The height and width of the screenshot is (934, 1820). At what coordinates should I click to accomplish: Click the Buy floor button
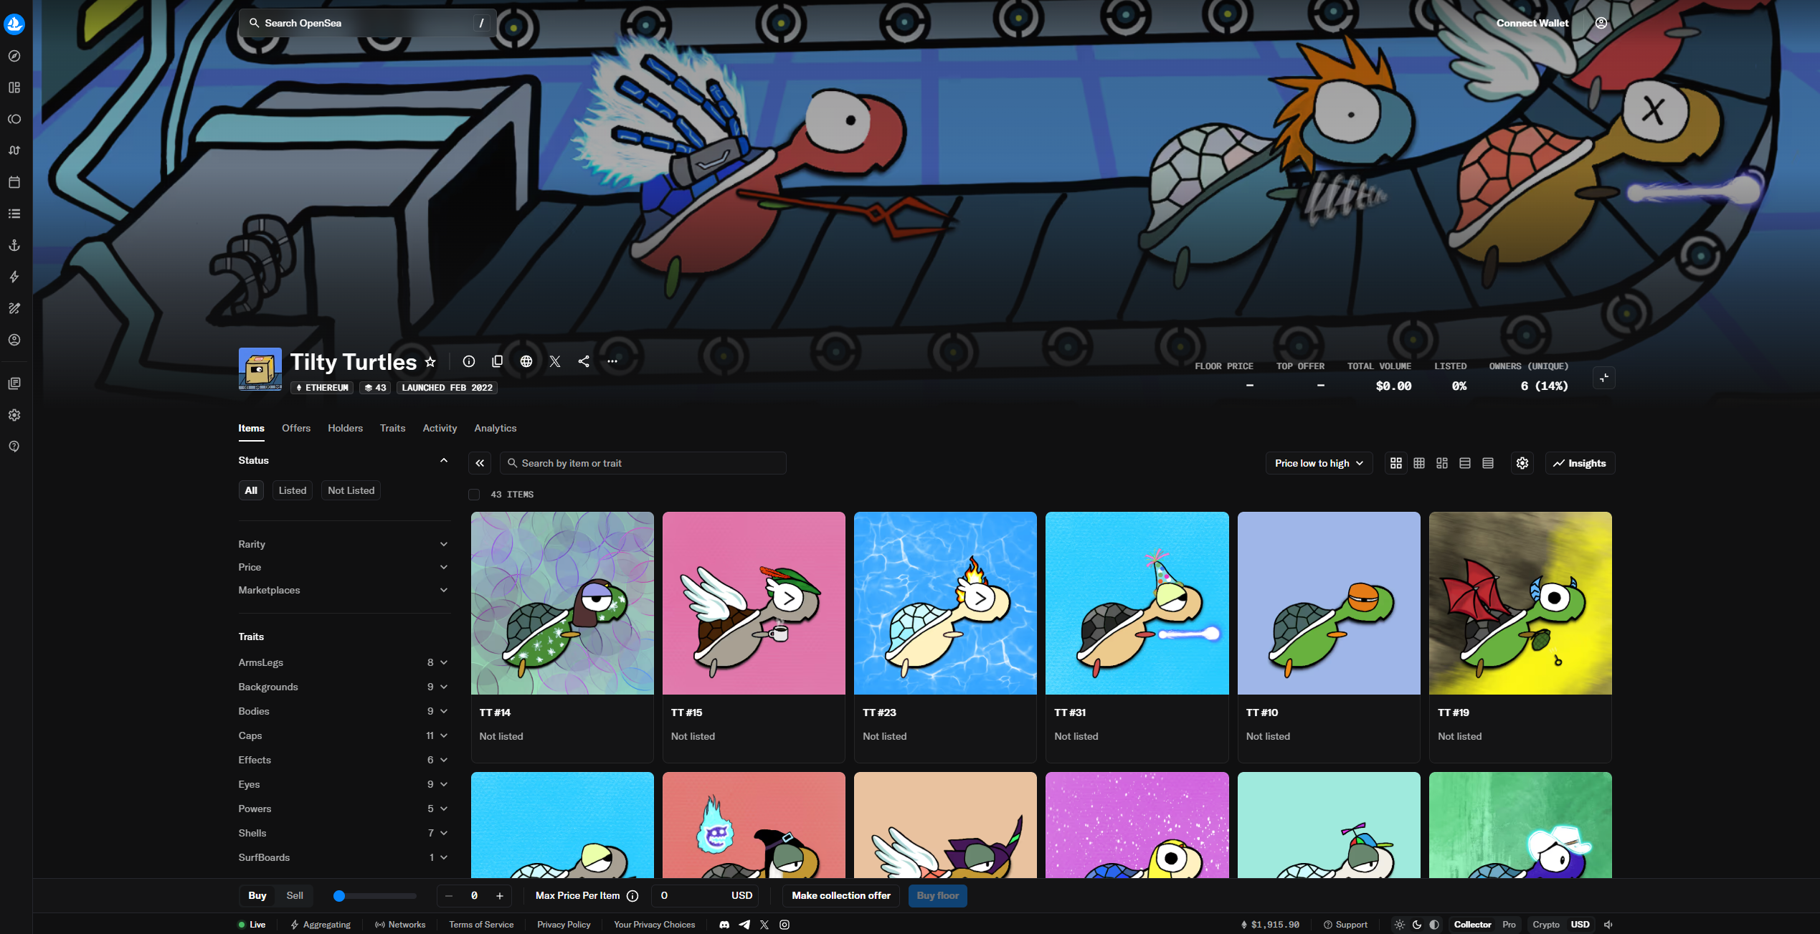tap(937, 895)
